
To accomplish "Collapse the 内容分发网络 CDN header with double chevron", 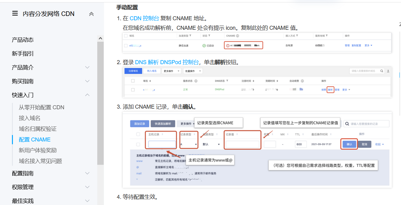I will point(91,14).
